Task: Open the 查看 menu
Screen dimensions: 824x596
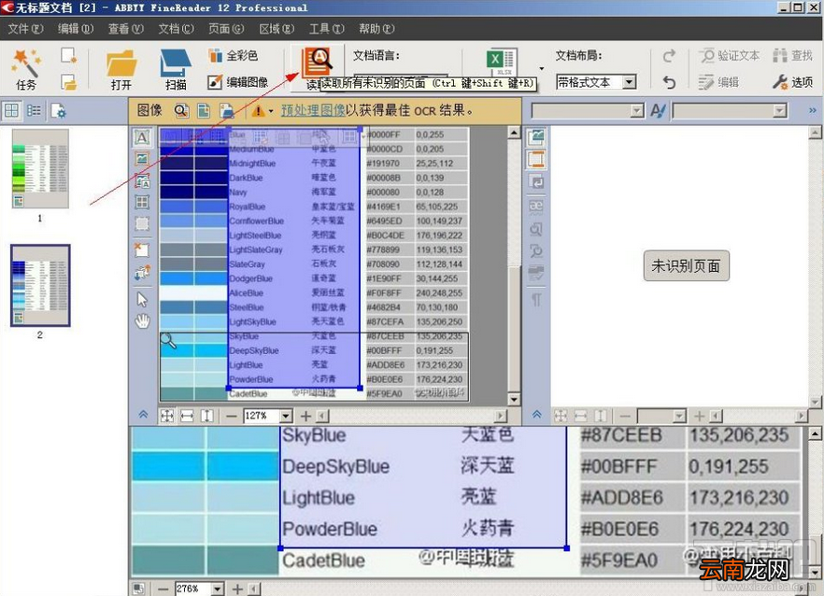Action: [125, 29]
